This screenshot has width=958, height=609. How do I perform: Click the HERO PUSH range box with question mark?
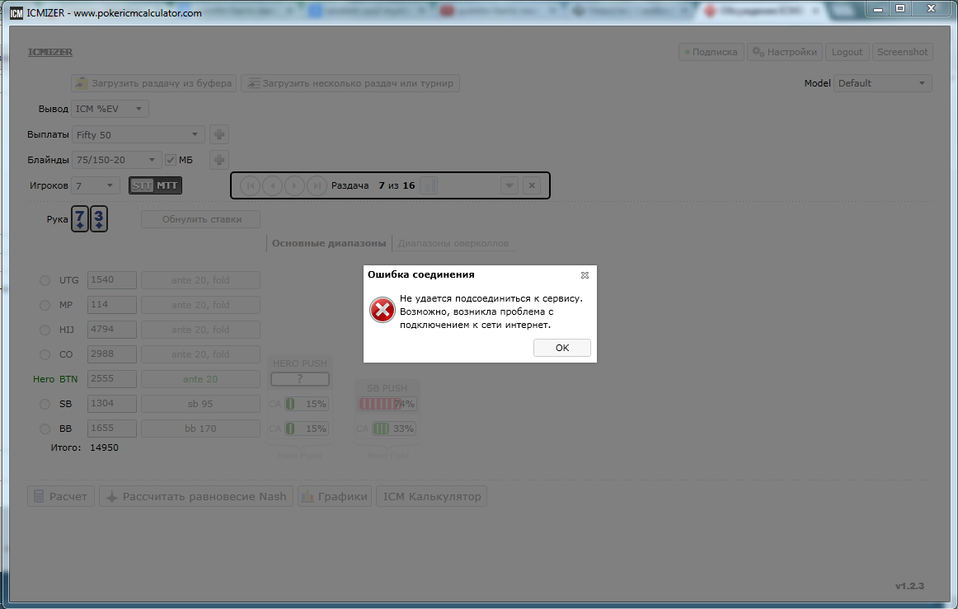(x=300, y=379)
